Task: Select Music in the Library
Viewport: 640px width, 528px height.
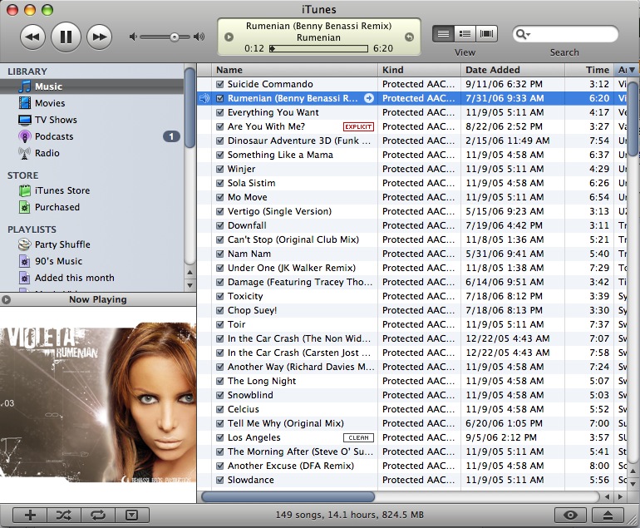Action: coord(91,86)
